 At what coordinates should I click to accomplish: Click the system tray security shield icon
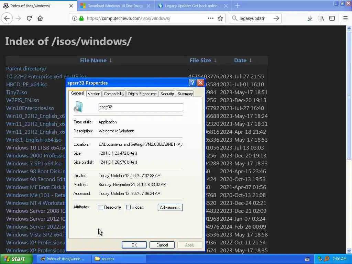point(320,259)
